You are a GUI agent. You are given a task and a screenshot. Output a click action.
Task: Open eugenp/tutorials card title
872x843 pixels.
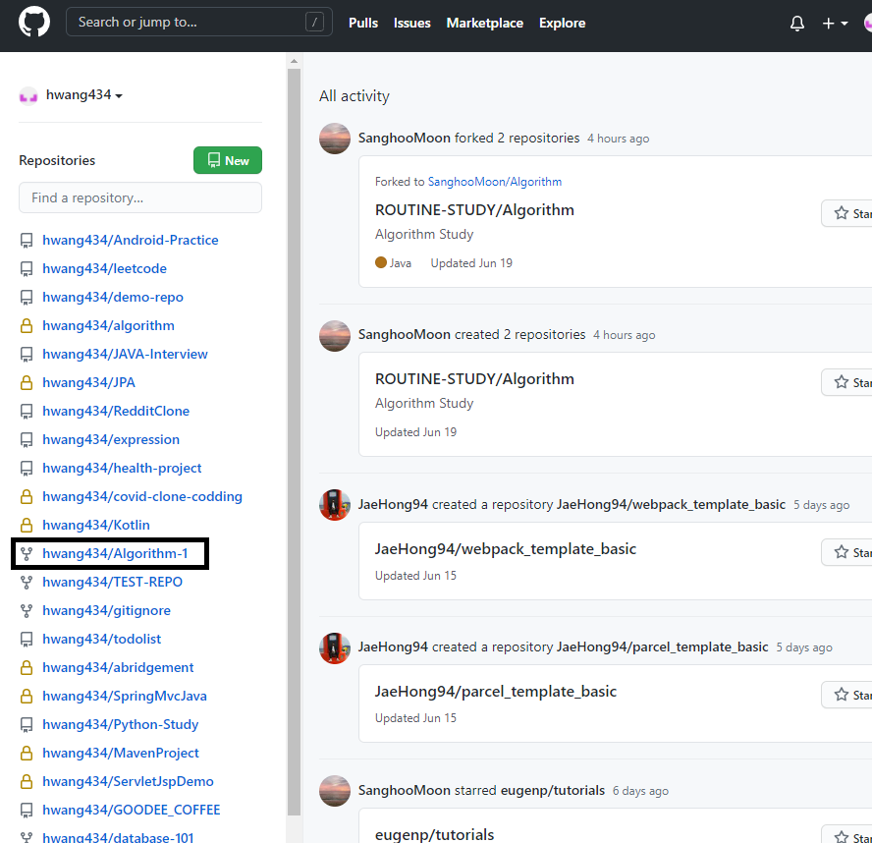[x=434, y=834]
